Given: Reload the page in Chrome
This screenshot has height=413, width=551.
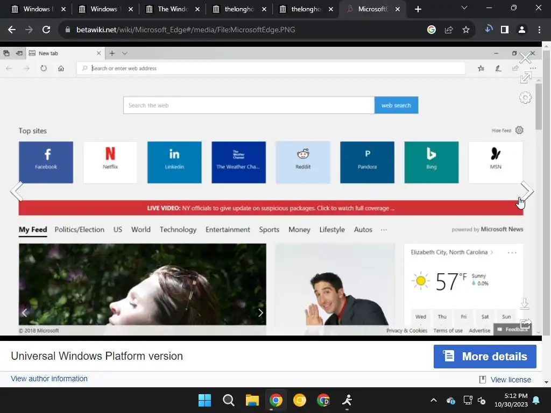Looking at the screenshot, I should (x=46, y=30).
